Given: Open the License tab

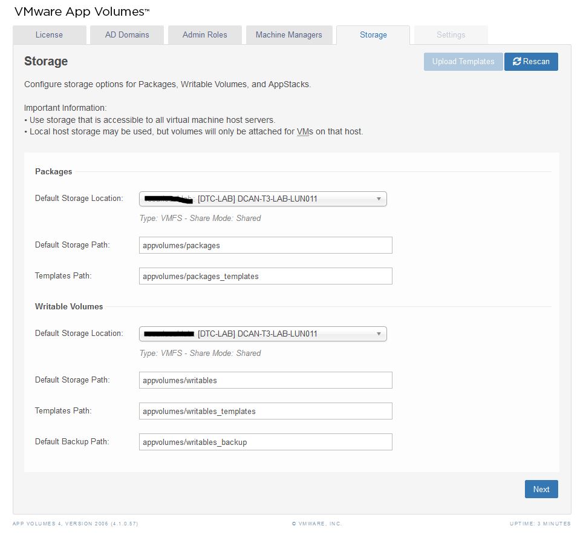Looking at the screenshot, I should [x=50, y=35].
